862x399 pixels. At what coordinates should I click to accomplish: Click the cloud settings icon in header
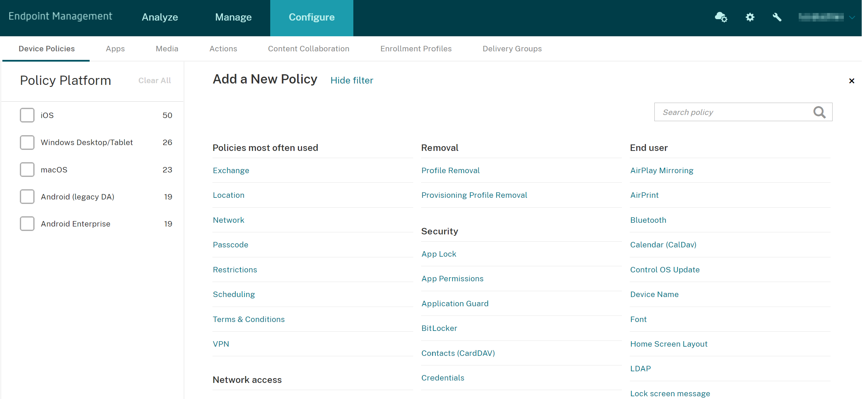(x=721, y=17)
